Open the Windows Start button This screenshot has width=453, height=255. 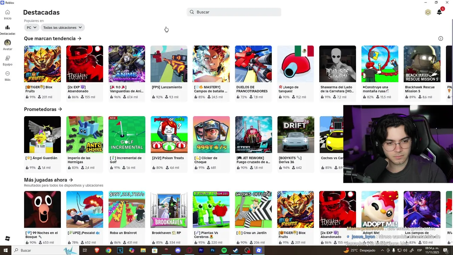[x=6, y=250]
